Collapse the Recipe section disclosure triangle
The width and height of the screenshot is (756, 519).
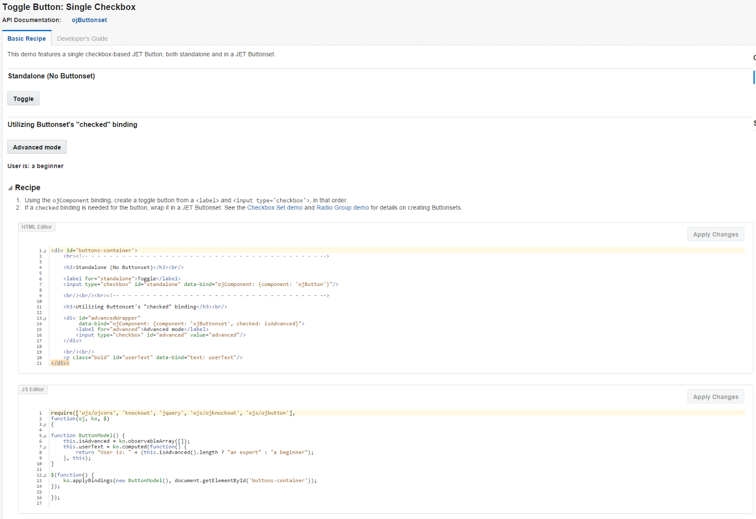[10, 188]
